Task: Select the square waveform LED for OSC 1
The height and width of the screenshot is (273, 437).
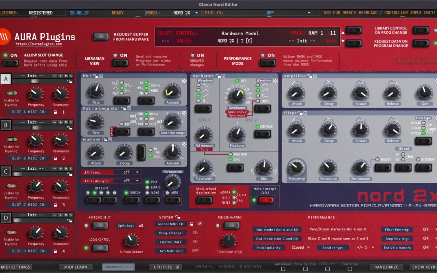Action: coord(199,100)
